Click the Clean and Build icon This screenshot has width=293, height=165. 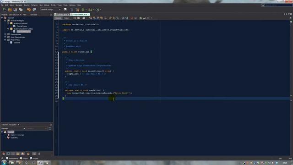click(77, 10)
